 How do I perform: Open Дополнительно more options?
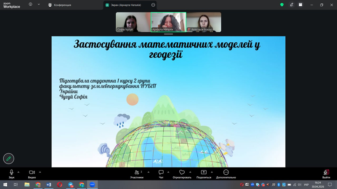[x=226, y=174]
